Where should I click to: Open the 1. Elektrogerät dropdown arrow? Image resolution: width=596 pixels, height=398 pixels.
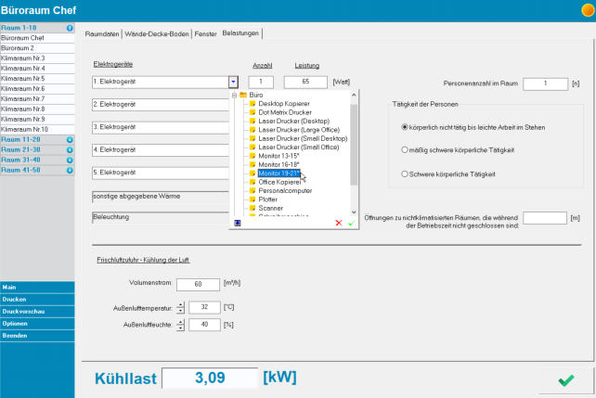(233, 82)
